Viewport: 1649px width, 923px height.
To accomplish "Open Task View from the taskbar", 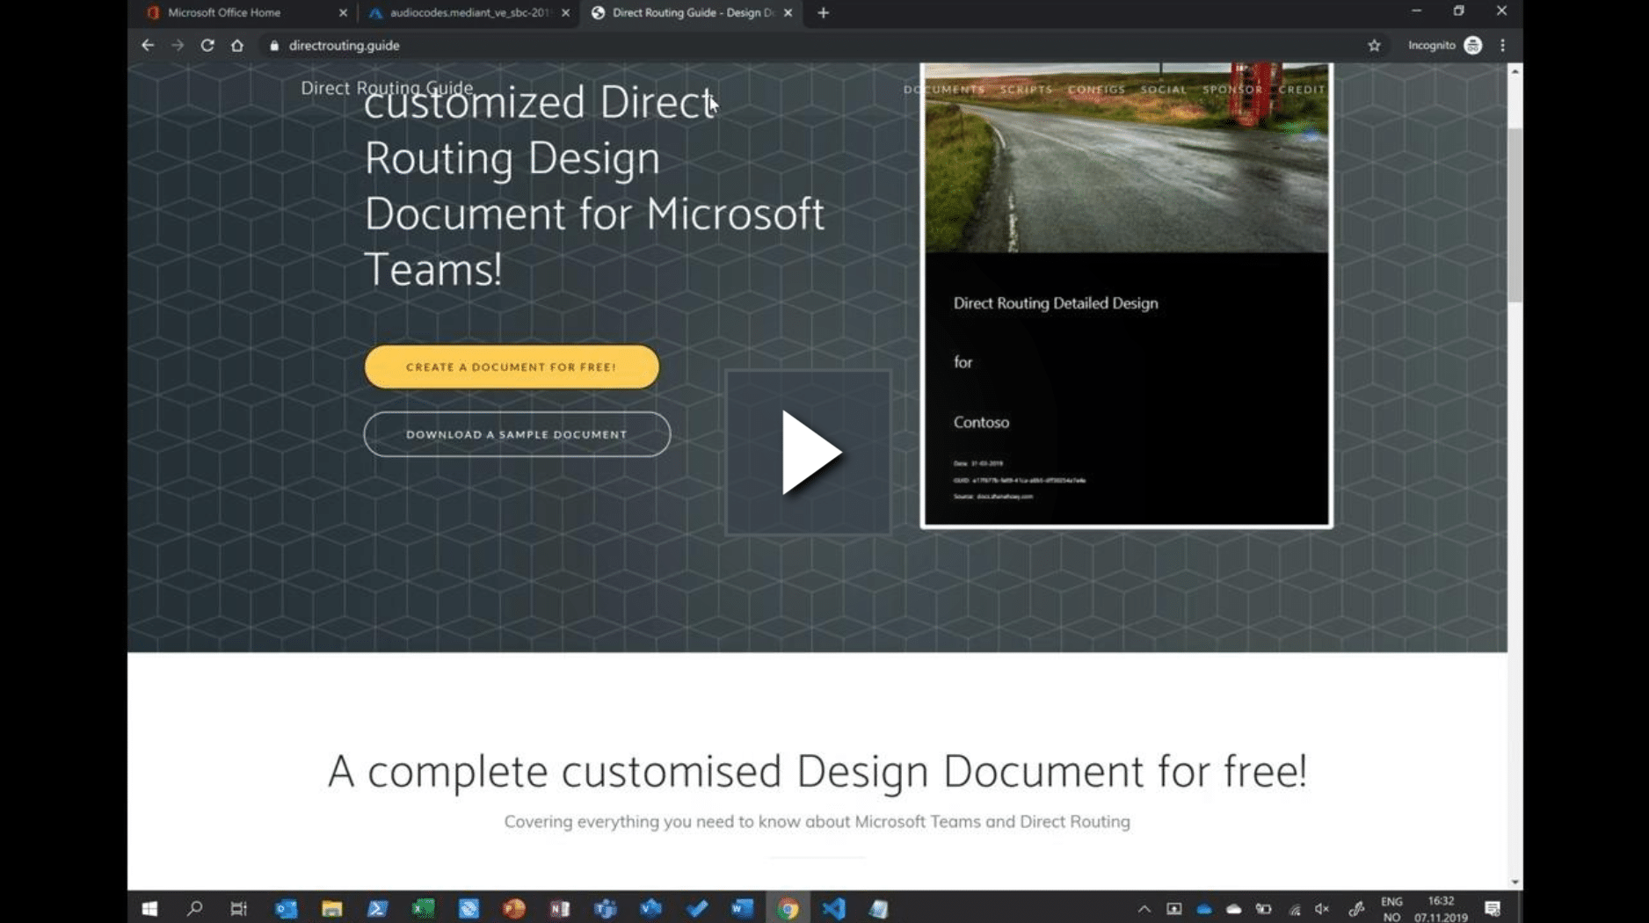I will tap(239, 908).
